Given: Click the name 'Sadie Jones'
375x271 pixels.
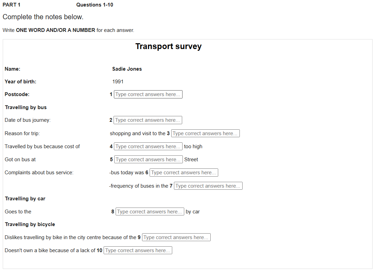Looking at the screenshot, I should point(127,69).
